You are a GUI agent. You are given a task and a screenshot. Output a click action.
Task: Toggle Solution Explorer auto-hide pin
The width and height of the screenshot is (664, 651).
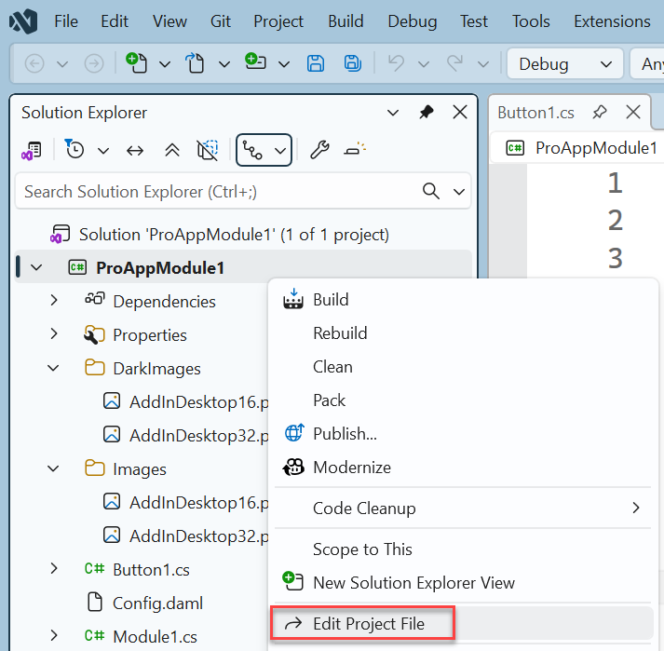pos(426,113)
